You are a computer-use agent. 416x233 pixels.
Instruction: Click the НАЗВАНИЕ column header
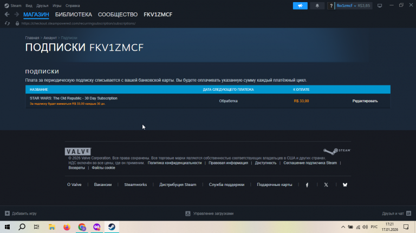[x=39, y=90]
